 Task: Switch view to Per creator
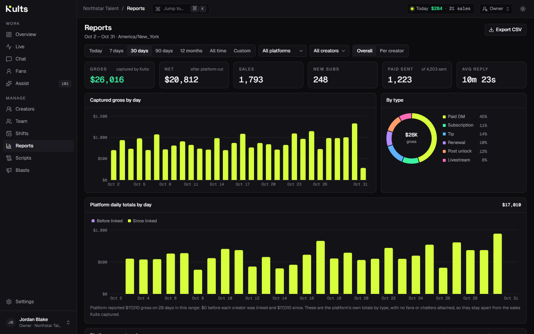coord(392,51)
